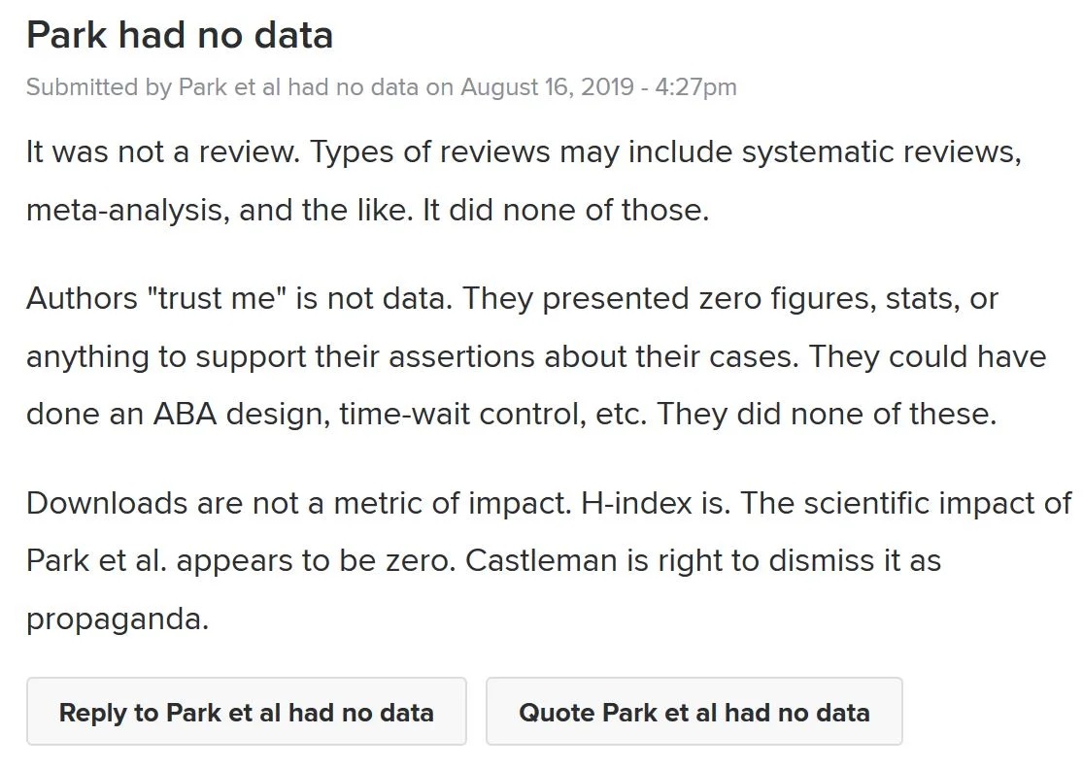
Task: Click the final word "propaganda."
Action: (118, 619)
